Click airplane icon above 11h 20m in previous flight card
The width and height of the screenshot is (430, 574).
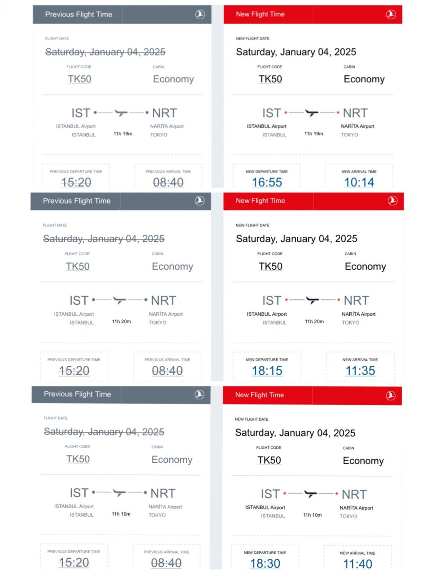[120, 300]
